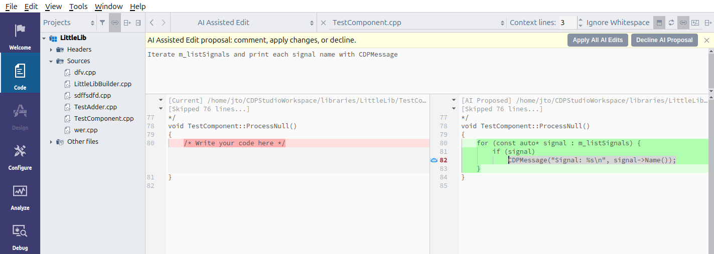Screen dimensions: 714x254
Task: Click the marker icon beside line 82
Action: 434,160
